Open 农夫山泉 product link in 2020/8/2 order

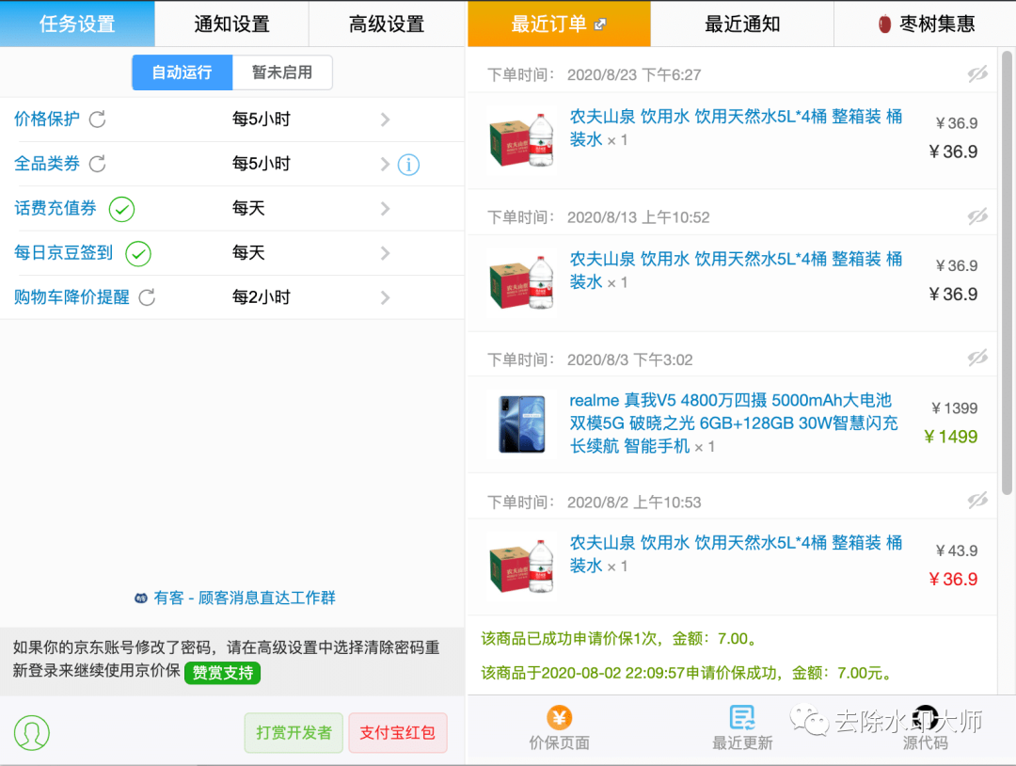[x=736, y=554]
